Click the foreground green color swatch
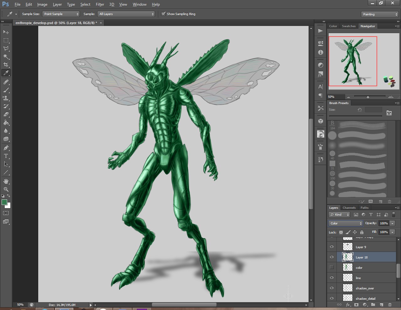The image size is (401, 310). [4, 202]
